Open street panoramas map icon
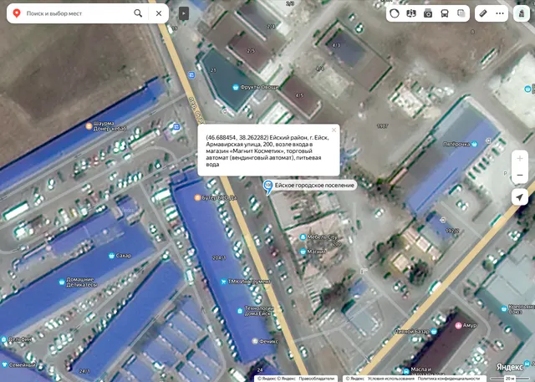535x382 pixels. [x=411, y=13]
